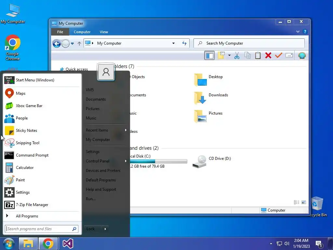Open Command Prompt
333x250 pixels.
coord(42,155)
